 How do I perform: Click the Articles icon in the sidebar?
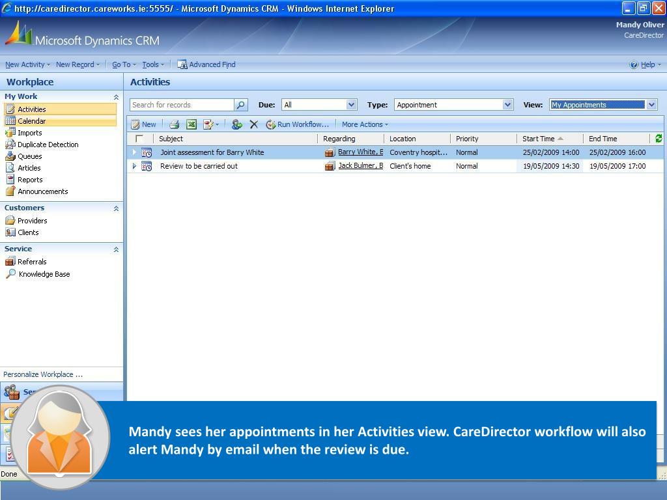(10, 168)
